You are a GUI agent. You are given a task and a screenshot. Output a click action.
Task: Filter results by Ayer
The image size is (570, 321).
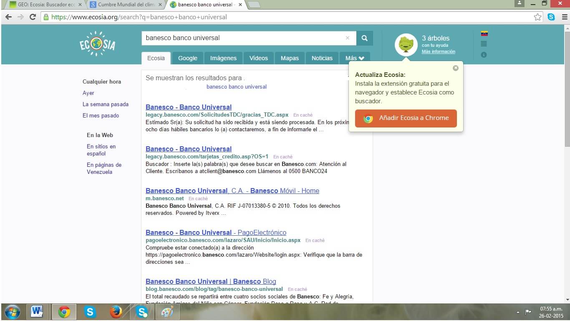coord(88,93)
